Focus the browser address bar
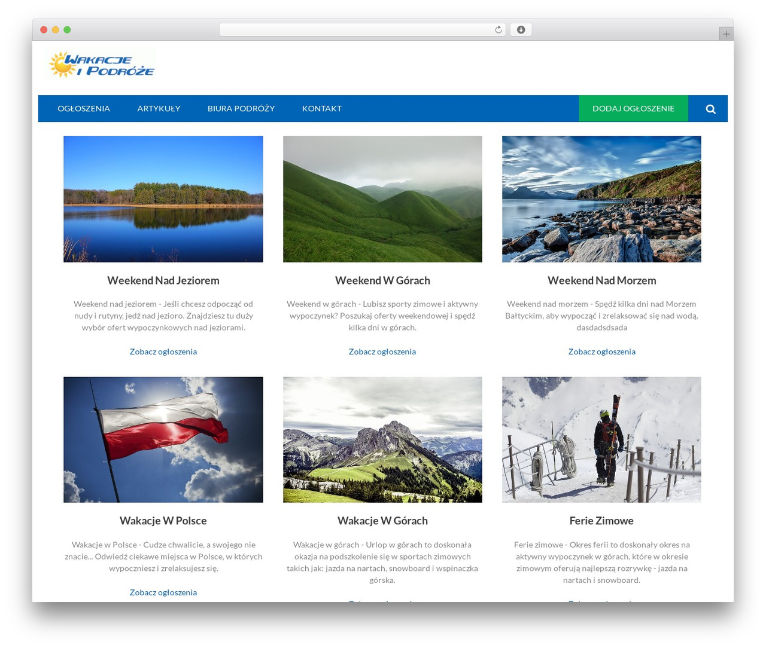Image resolution: width=766 pixels, height=648 pixels. click(x=362, y=30)
